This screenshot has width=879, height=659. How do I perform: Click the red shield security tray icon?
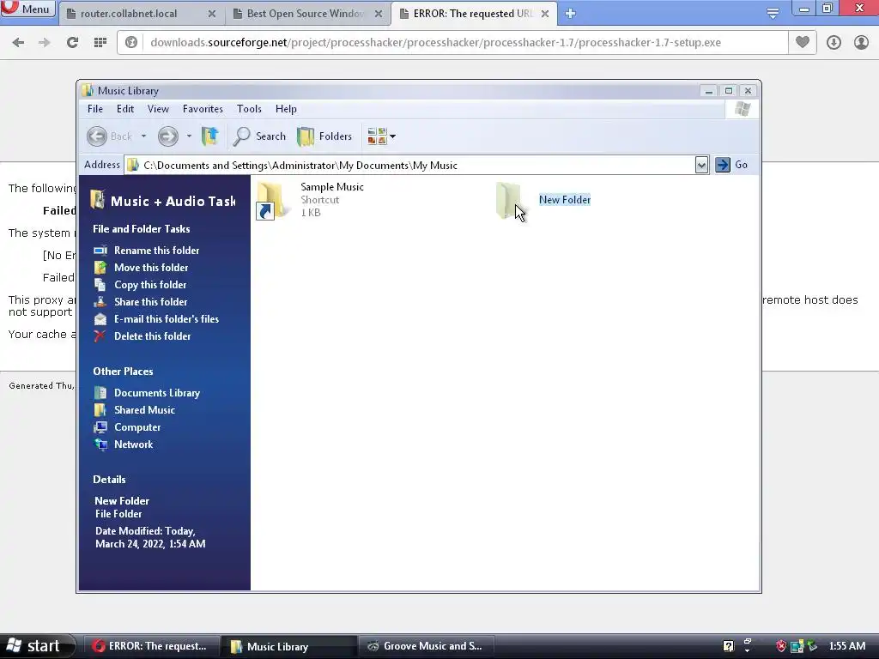[x=781, y=646]
